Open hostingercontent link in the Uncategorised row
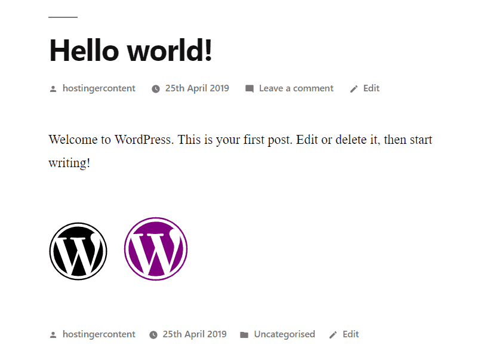The width and height of the screenshot is (477, 357). point(99,334)
